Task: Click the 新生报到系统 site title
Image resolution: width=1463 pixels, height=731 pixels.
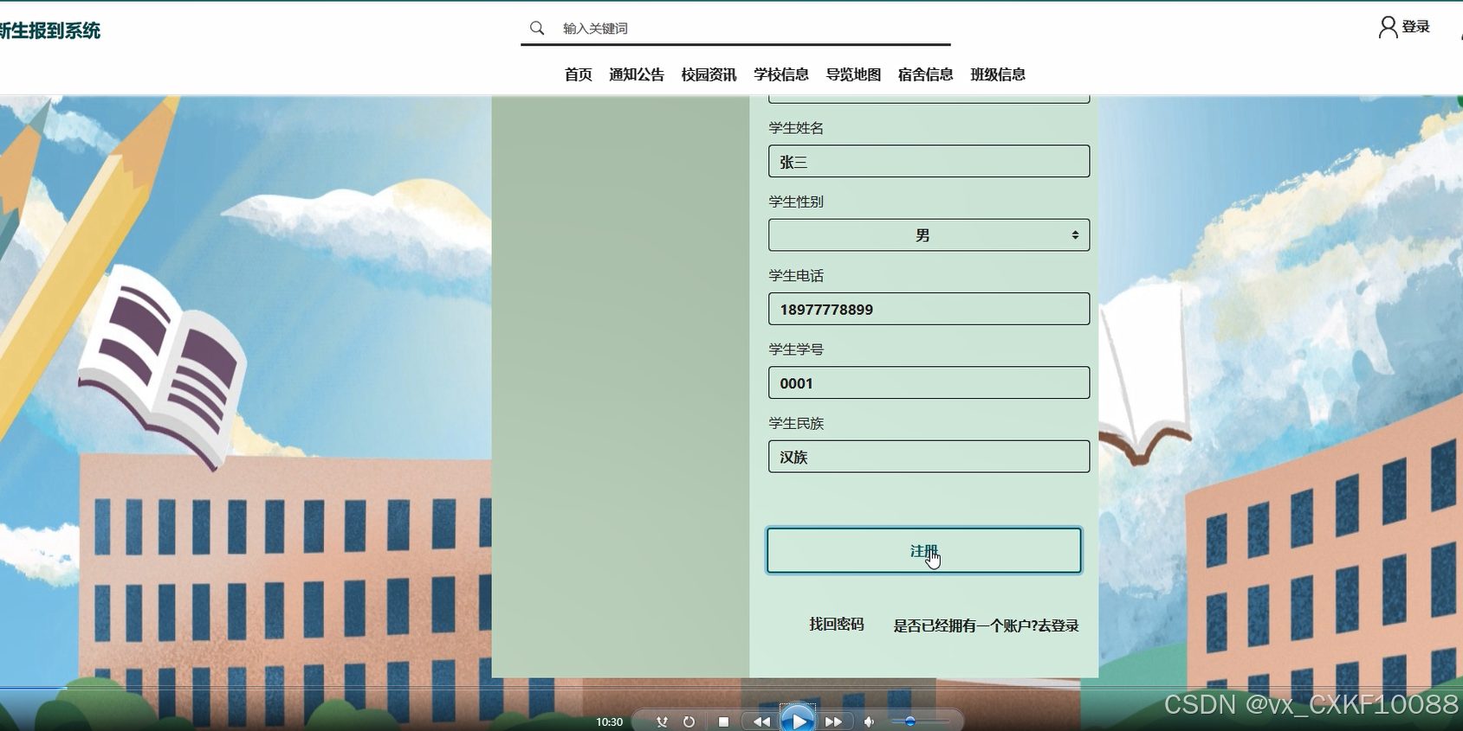Action: (50, 30)
